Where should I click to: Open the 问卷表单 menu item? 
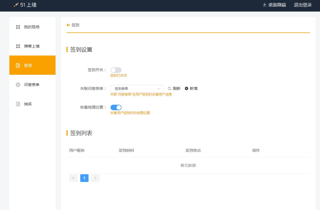[32, 85]
